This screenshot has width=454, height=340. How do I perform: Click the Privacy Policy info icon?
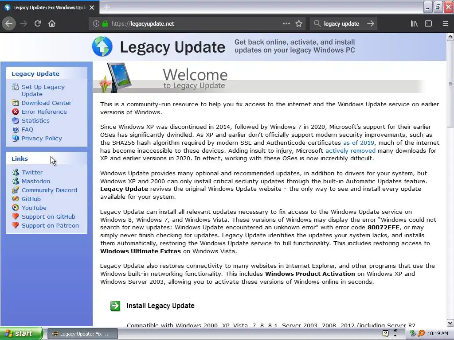[16, 138]
